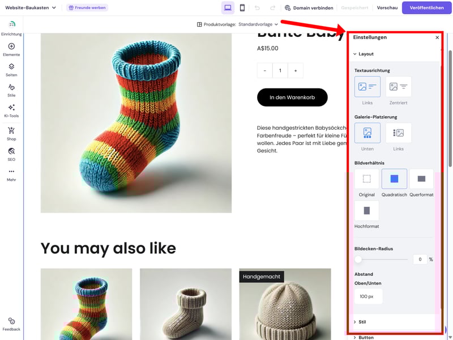Switch to mobile device preview
This screenshot has height=340, width=453.
[x=242, y=8]
